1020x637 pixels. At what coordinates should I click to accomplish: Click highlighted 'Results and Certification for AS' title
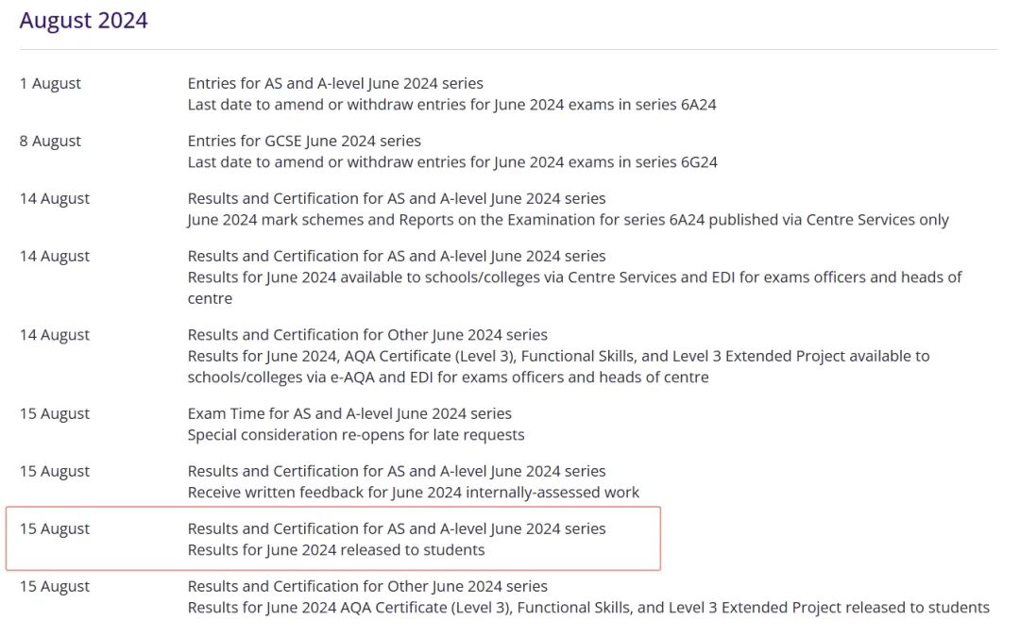click(396, 528)
